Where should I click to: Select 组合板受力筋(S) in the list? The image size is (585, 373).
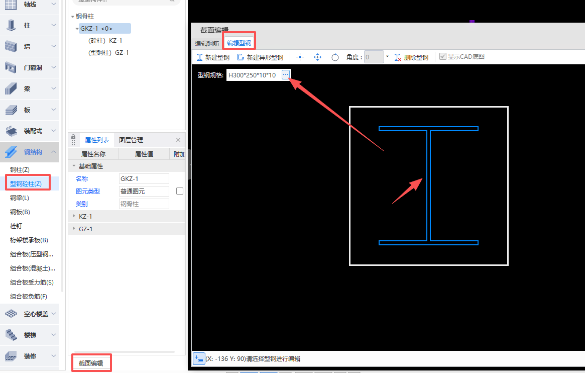coord(32,283)
